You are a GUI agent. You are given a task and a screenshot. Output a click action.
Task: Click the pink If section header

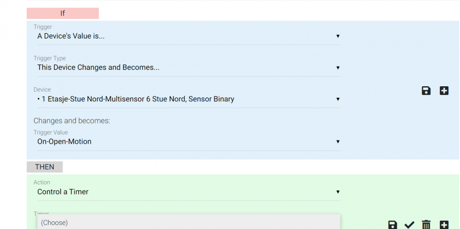63,13
